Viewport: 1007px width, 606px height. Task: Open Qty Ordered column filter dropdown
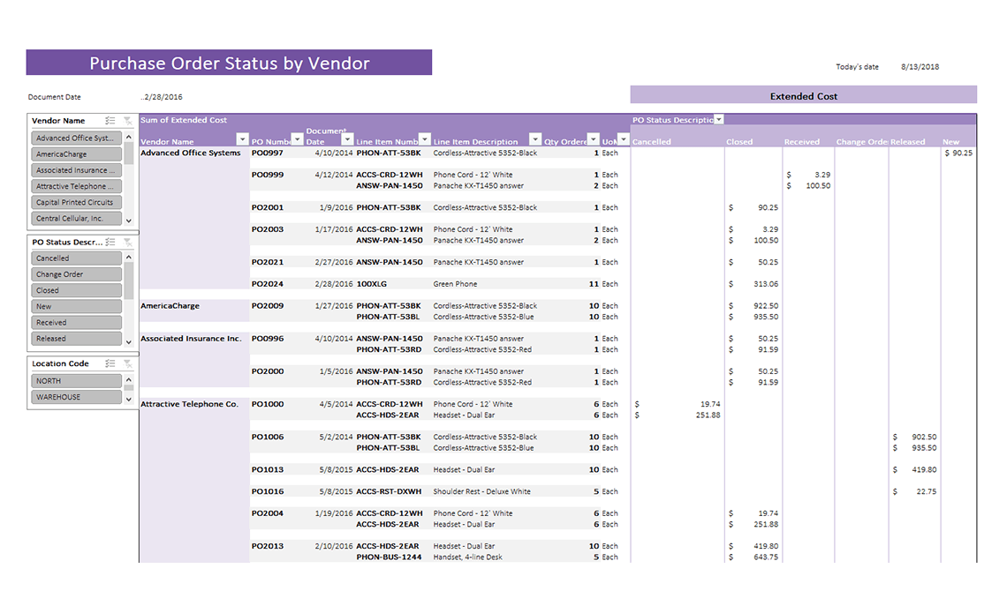click(x=594, y=139)
